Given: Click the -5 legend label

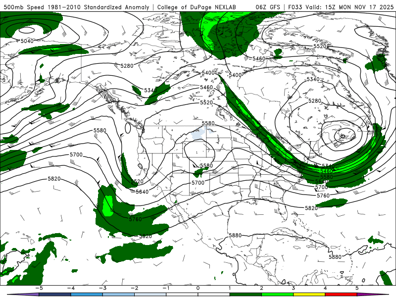Looking at the screenshot, I should pos(39,288).
